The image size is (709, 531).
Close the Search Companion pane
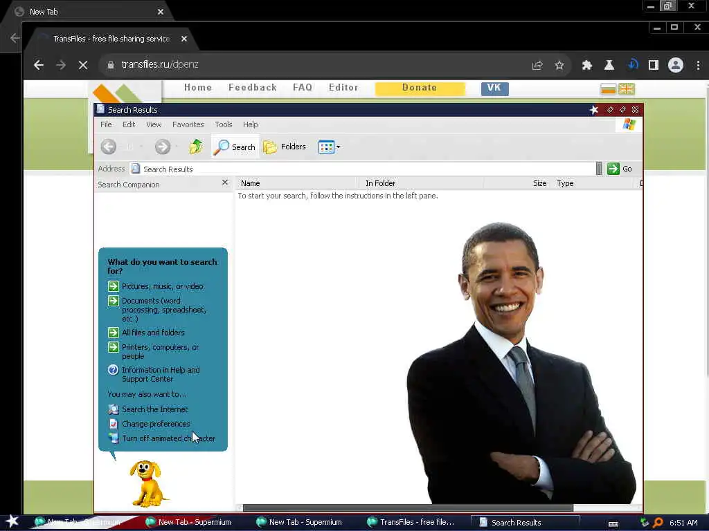(225, 183)
